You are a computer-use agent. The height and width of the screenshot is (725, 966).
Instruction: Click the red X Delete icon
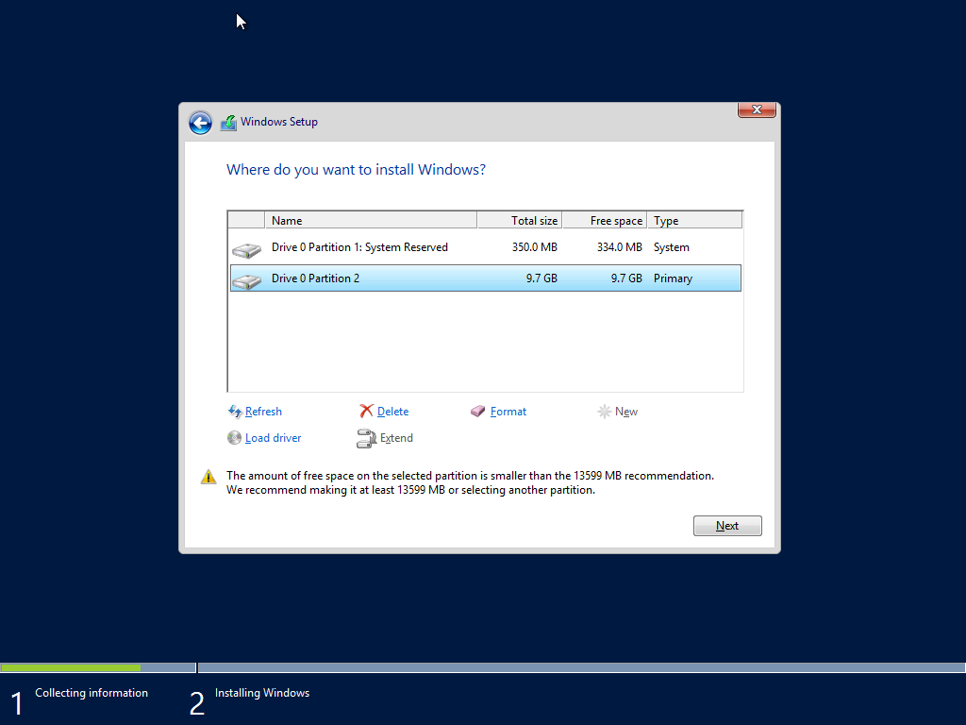(x=366, y=411)
